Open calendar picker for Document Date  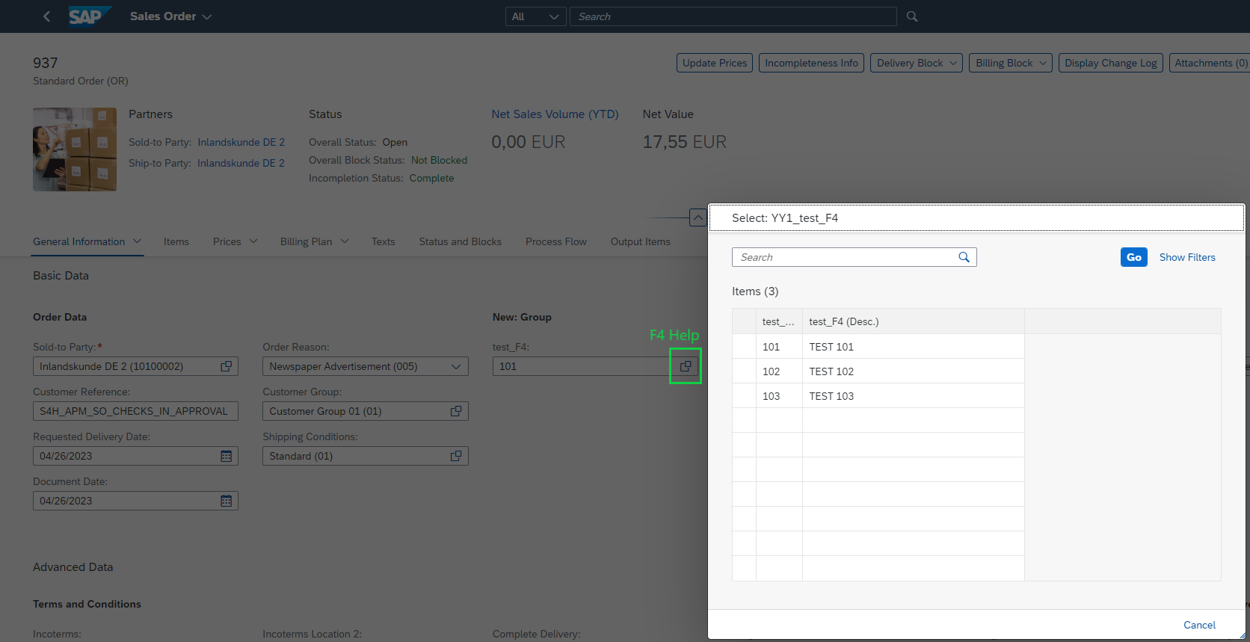[x=227, y=501]
